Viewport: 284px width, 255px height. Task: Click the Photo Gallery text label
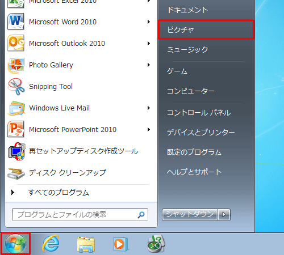(51, 65)
